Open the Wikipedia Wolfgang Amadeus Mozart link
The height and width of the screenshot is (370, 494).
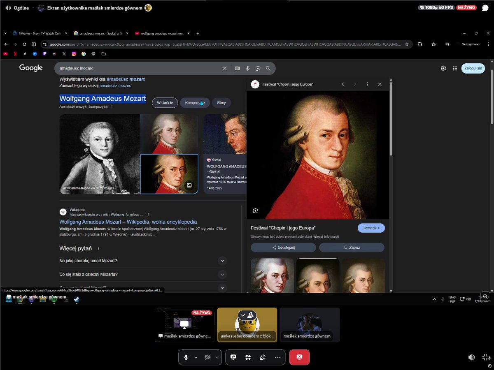tap(128, 222)
